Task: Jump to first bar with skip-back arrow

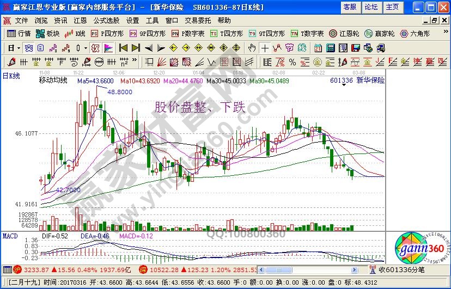Action: click(123, 48)
